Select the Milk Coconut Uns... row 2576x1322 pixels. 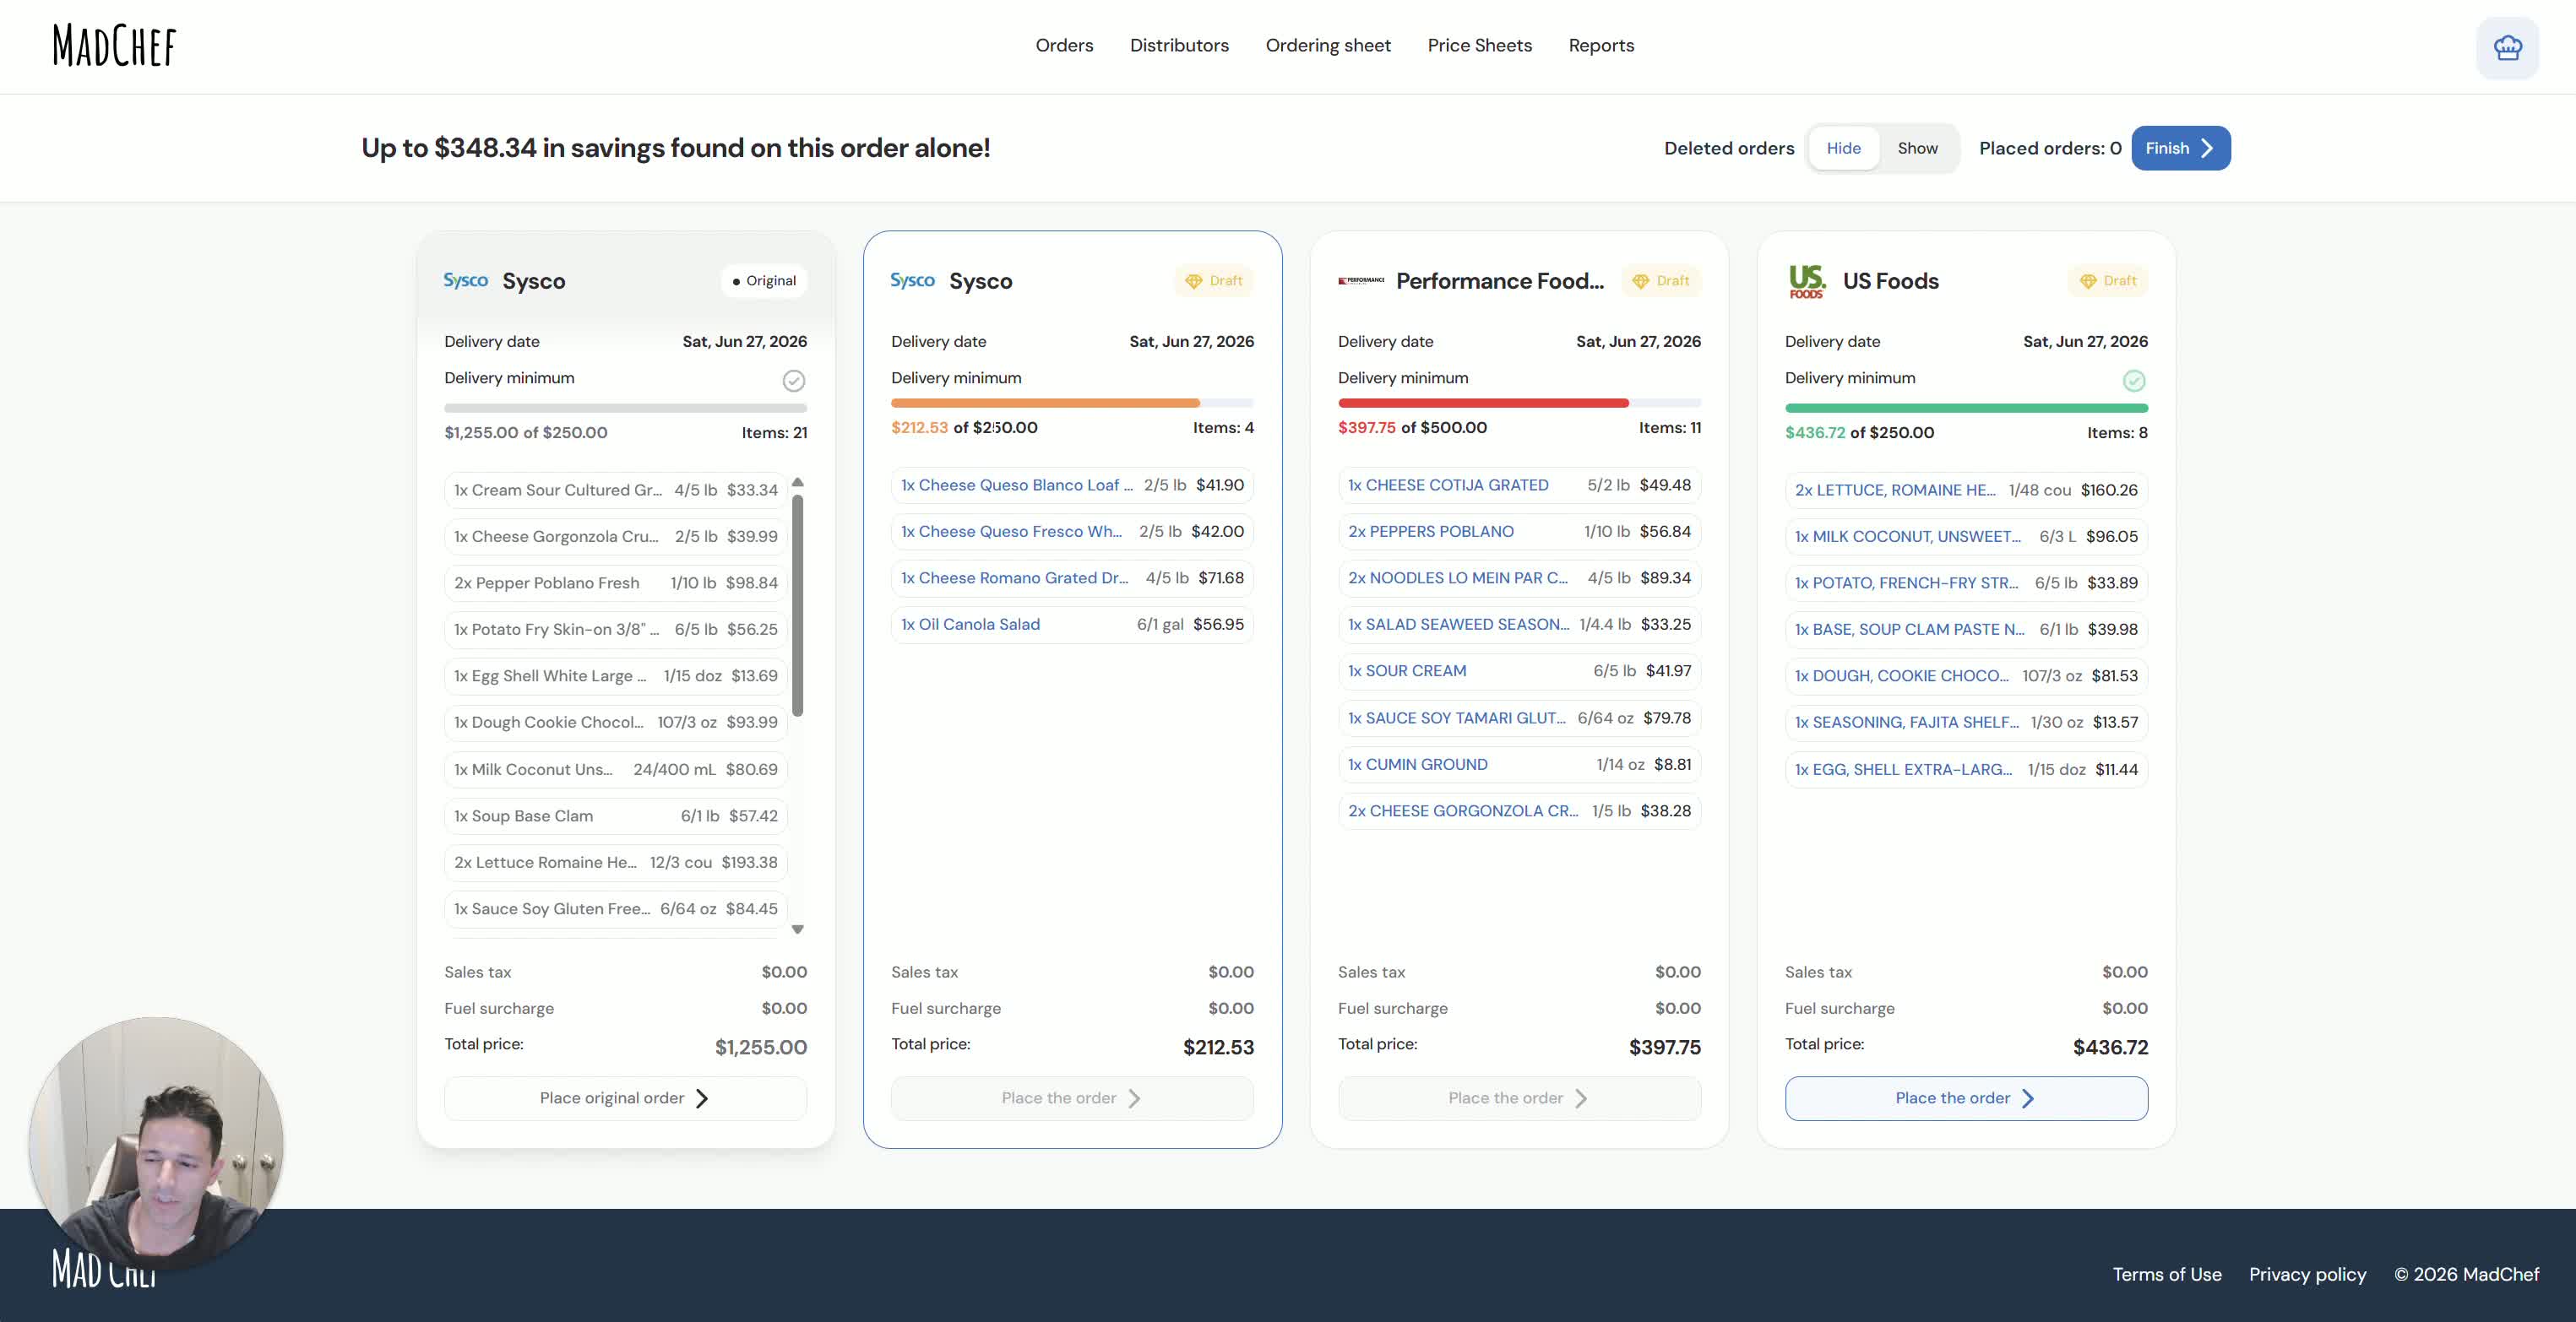[x=616, y=769]
